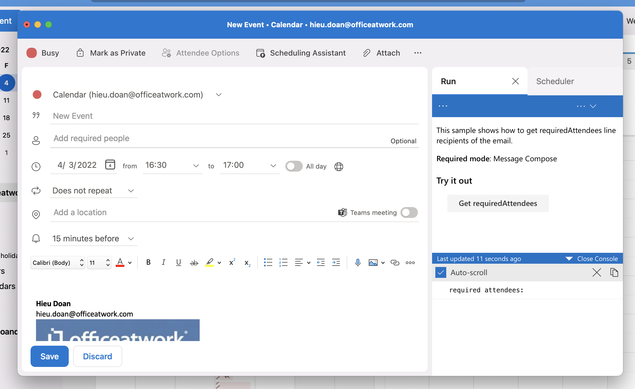Image resolution: width=635 pixels, height=389 pixels.
Task: Click the time zone globe icon
Action: coord(339,166)
